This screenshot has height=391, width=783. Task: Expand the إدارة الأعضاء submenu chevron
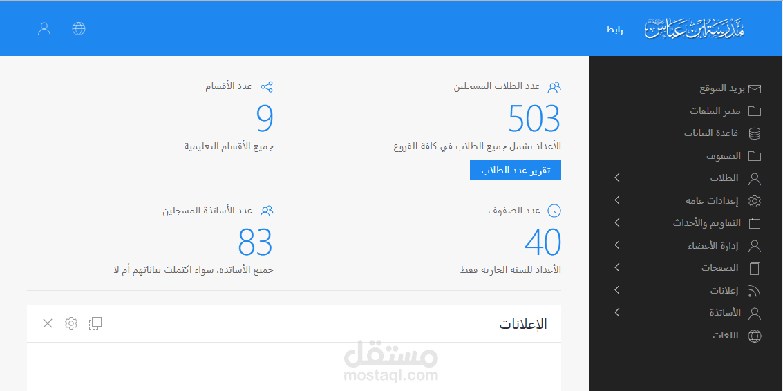(617, 245)
